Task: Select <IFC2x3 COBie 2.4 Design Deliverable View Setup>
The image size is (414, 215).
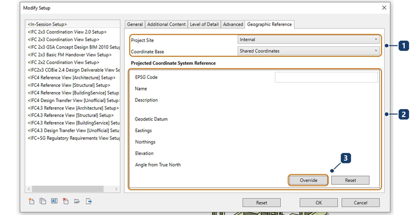Action: tap(72, 70)
